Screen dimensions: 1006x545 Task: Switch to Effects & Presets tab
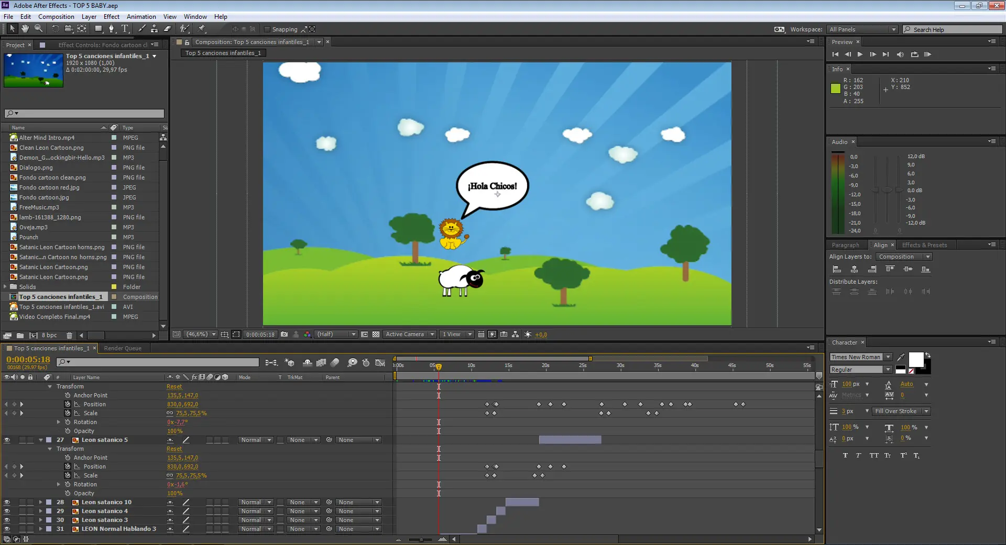coord(924,245)
